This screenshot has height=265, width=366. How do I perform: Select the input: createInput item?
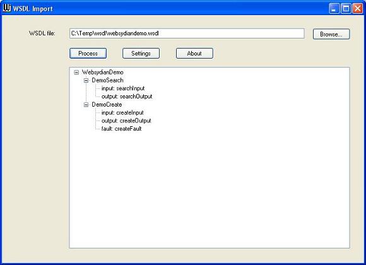tap(122, 113)
